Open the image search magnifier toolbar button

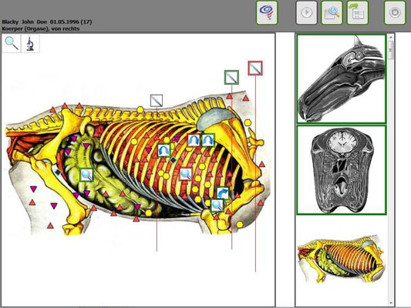(x=332, y=12)
